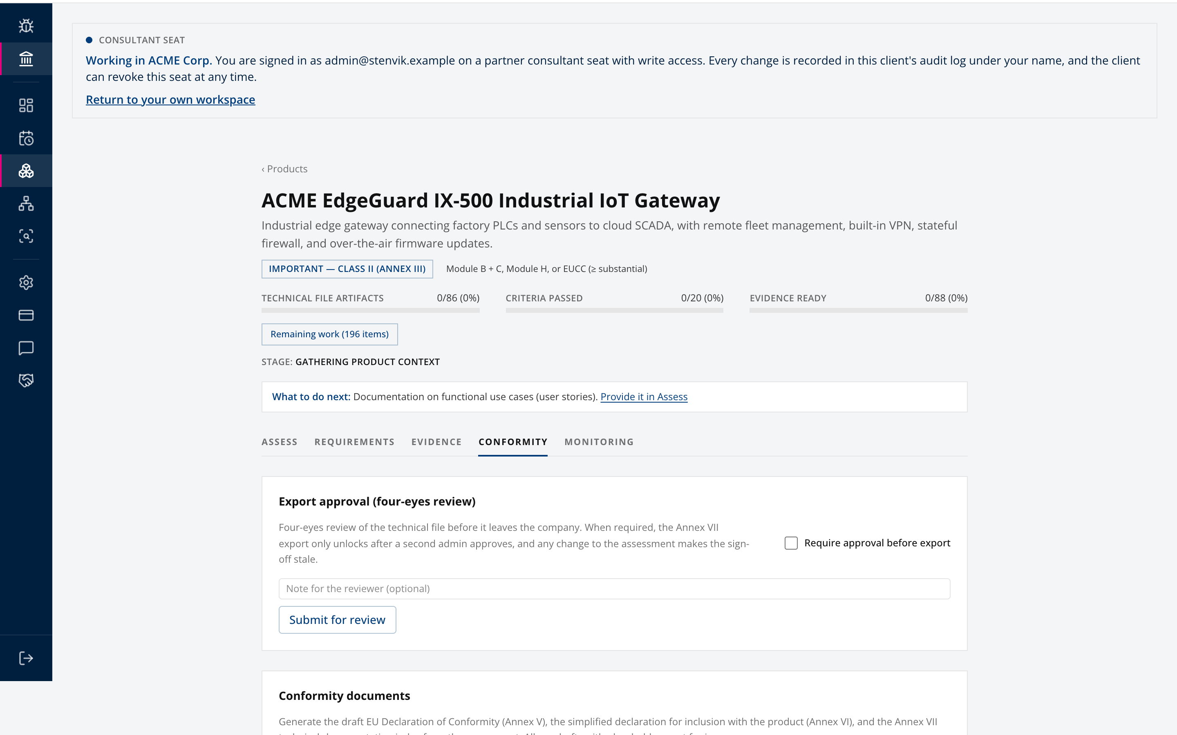Open the handshake partner sidebar icon

(26, 380)
